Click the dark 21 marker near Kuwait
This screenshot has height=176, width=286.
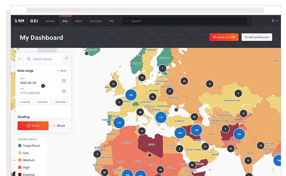tap(206, 146)
